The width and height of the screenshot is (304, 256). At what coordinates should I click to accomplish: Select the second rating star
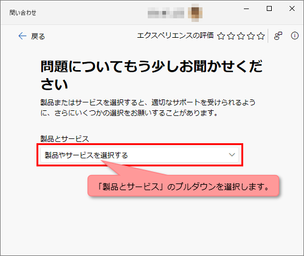click(231, 36)
